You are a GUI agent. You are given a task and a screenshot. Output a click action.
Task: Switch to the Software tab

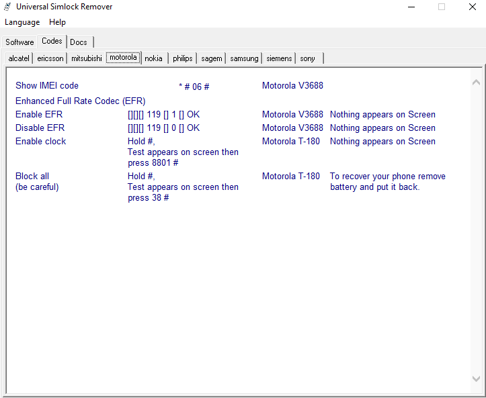[x=19, y=42]
